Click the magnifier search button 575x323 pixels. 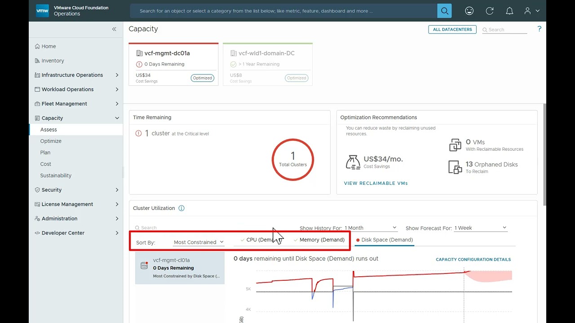(444, 11)
